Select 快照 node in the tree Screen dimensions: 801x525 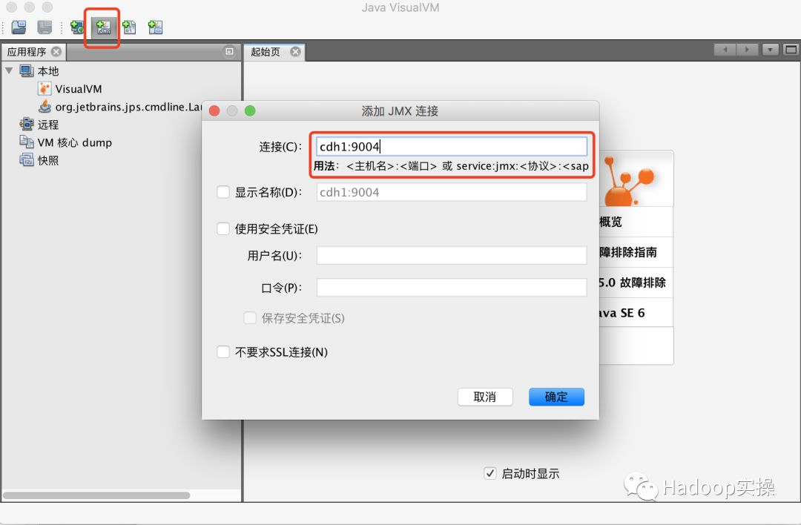(x=48, y=160)
